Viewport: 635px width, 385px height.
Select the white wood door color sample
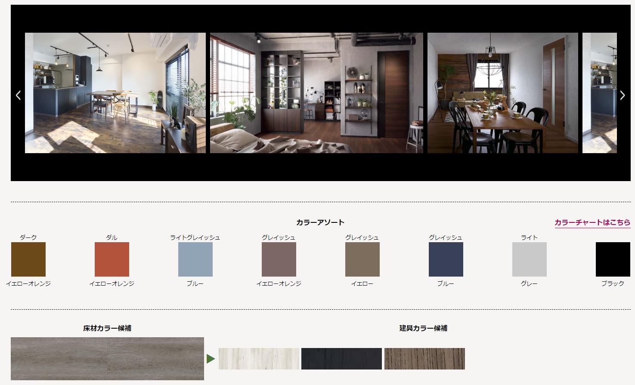coord(259,359)
